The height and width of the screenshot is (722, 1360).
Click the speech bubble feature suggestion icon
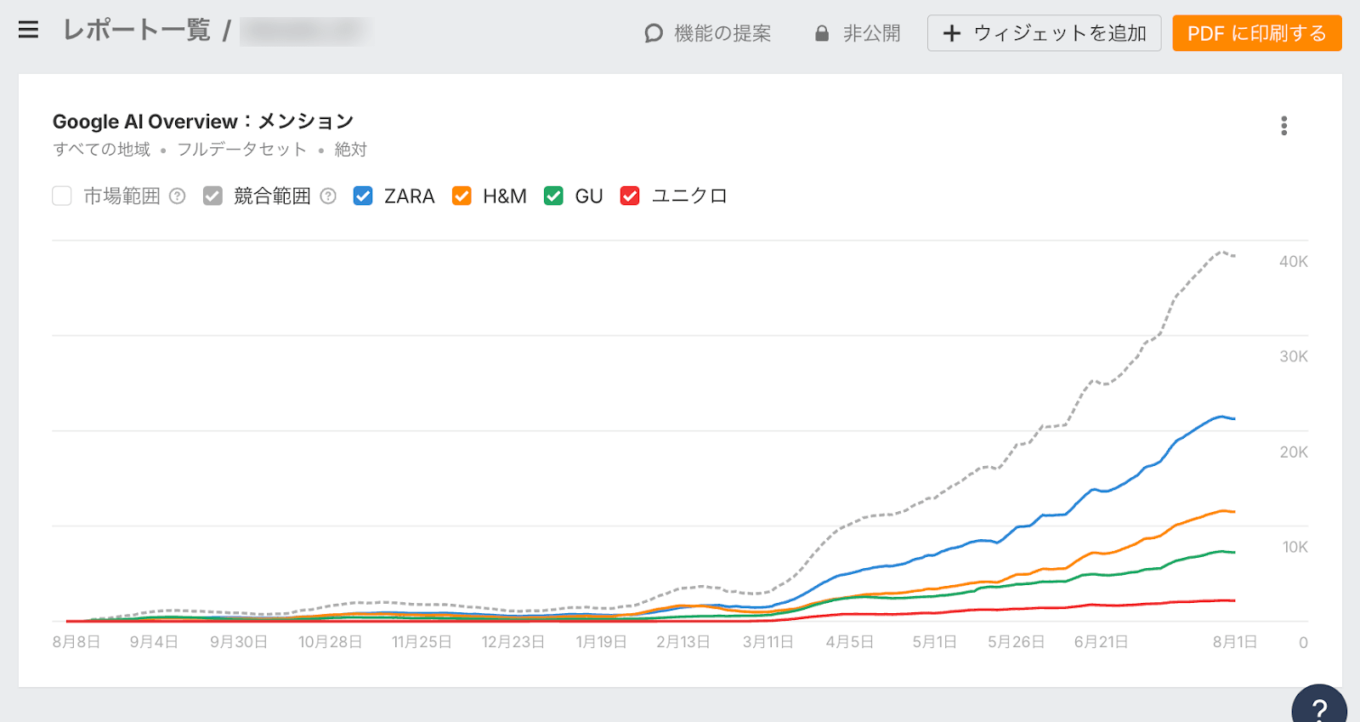(x=653, y=33)
